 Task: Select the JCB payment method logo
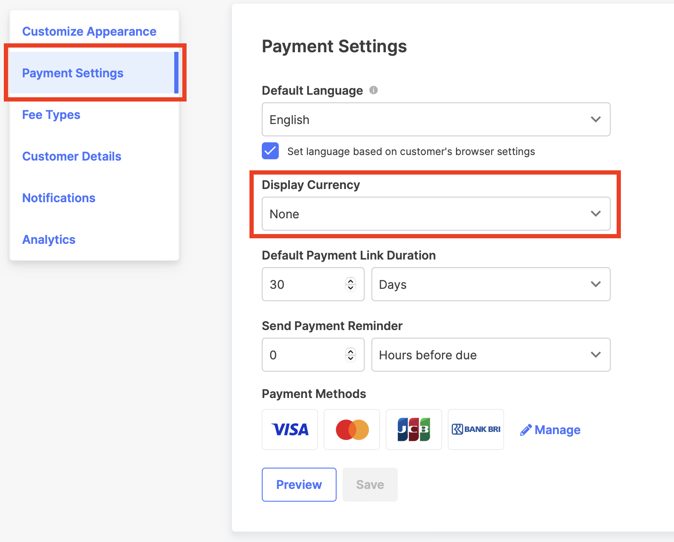(414, 429)
